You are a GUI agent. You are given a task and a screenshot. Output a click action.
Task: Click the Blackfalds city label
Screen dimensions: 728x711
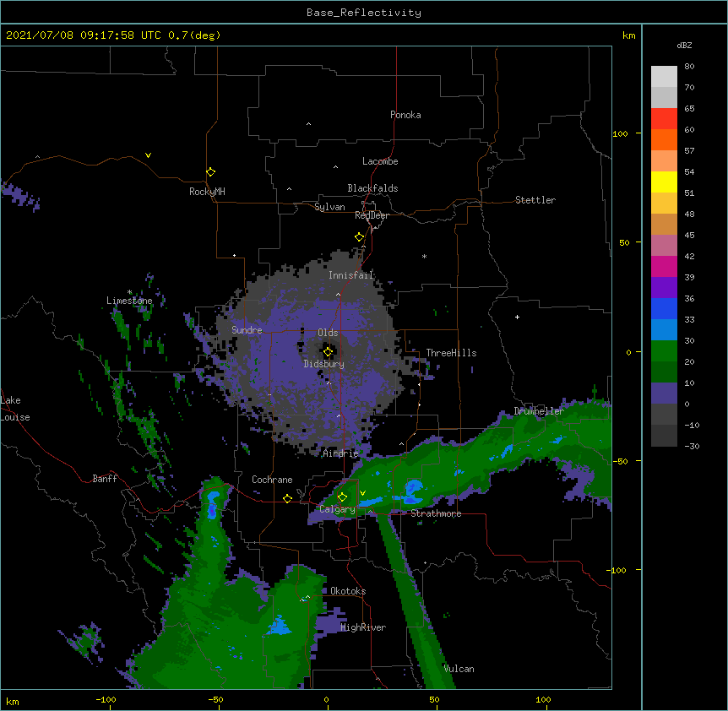[x=372, y=188]
